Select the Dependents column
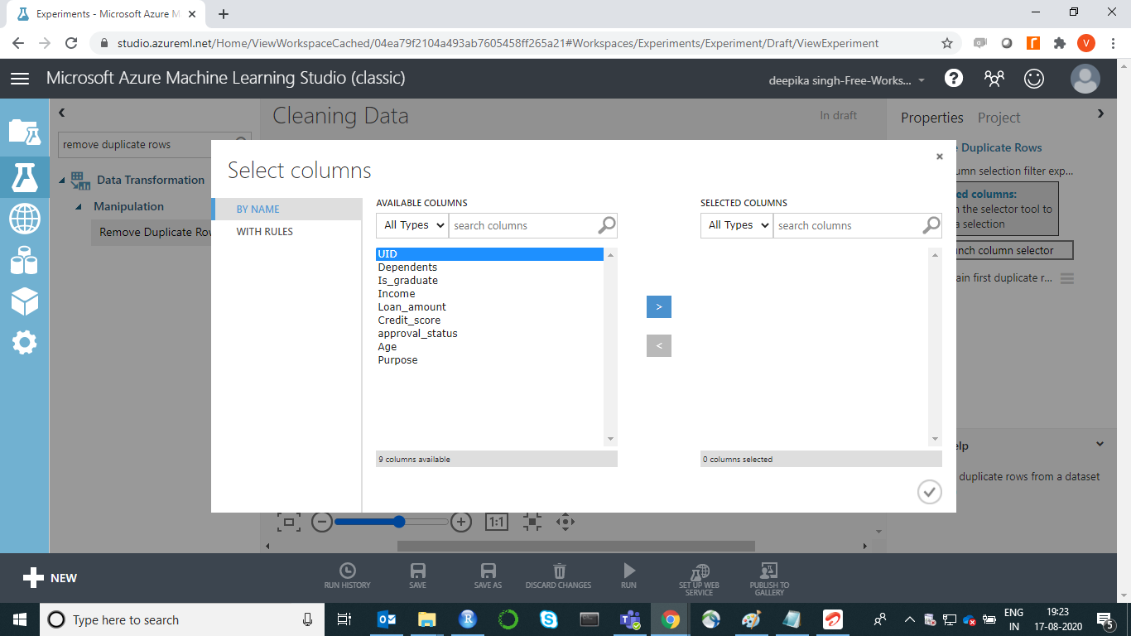 490,267
